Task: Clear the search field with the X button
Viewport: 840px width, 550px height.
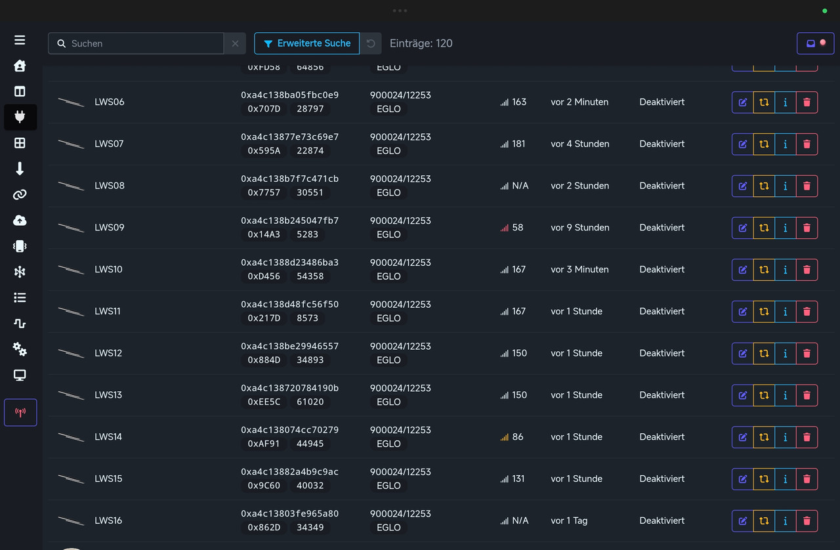Action: point(235,43)
